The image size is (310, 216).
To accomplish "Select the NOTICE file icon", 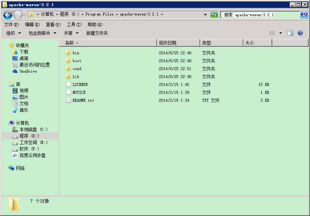I will [x=68, y=92].
